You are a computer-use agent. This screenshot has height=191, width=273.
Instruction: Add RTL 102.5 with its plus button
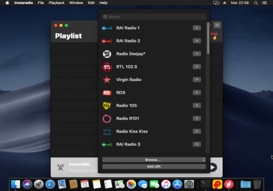197,67
